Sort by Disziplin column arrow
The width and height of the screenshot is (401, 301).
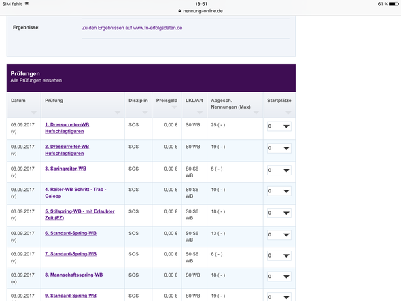click(145, 113)
